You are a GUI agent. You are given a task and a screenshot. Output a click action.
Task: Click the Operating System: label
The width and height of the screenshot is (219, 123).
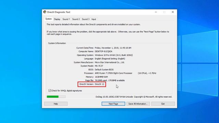click(x=85, y=55)
